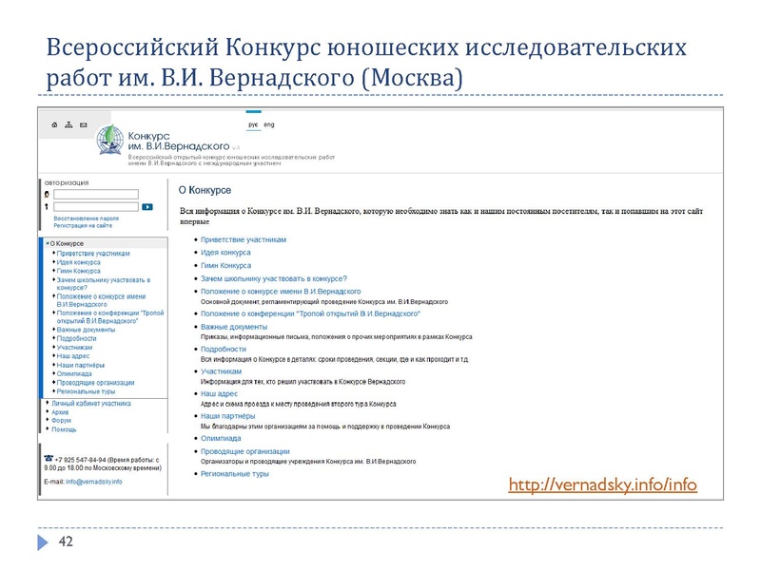Click the Регистрация на сайте link
Image resolution: width=761 pixels, height=570 pixels.
pos(82,225)
